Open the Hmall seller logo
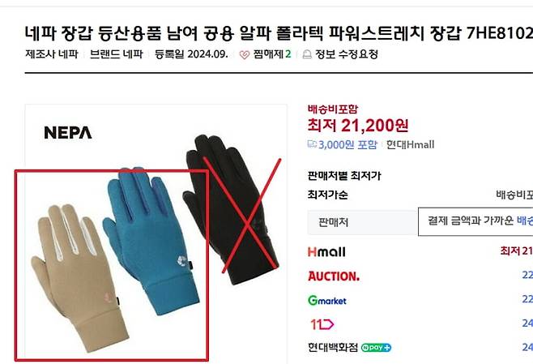Image resolution: width=533 pixels, height=364 pixels. (x=326, y=252)
